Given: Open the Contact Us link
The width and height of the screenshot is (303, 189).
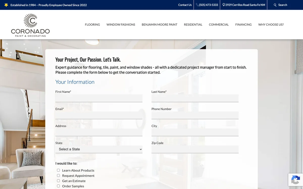Looking at the screenshot, I should (185, 5).
